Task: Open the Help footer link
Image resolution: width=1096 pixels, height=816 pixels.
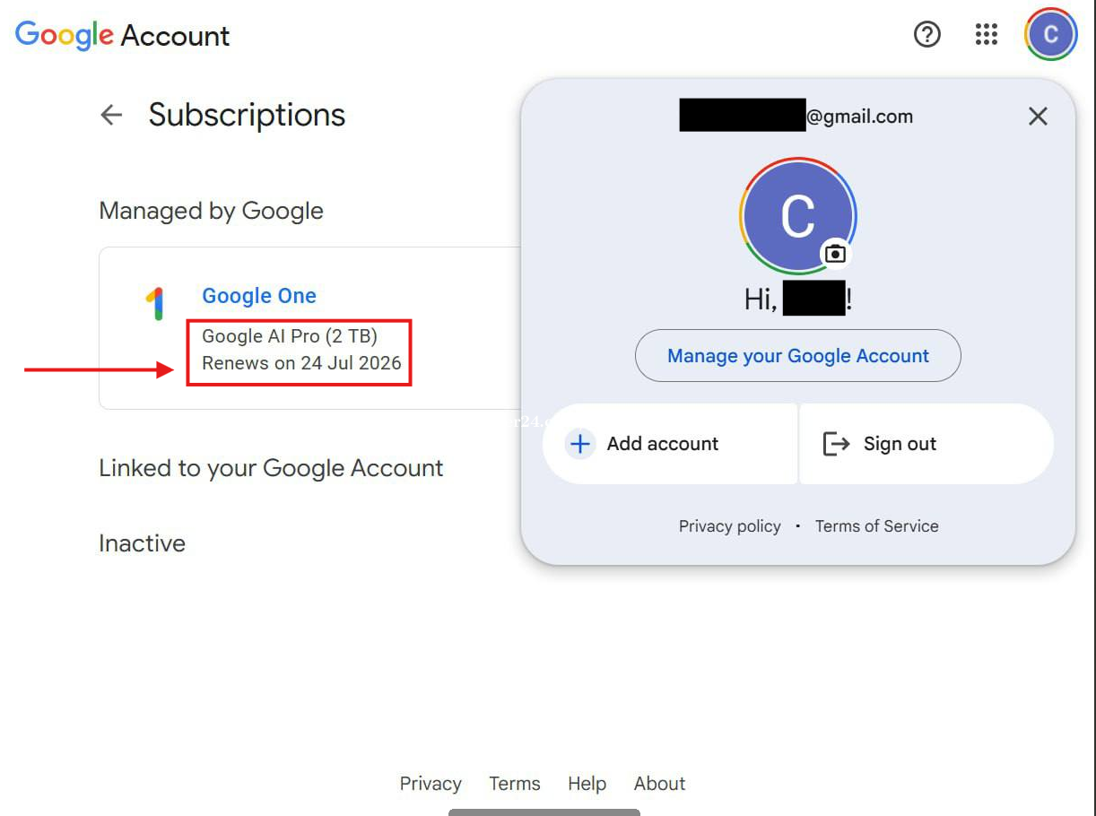Action: click(x=587, y=784)
